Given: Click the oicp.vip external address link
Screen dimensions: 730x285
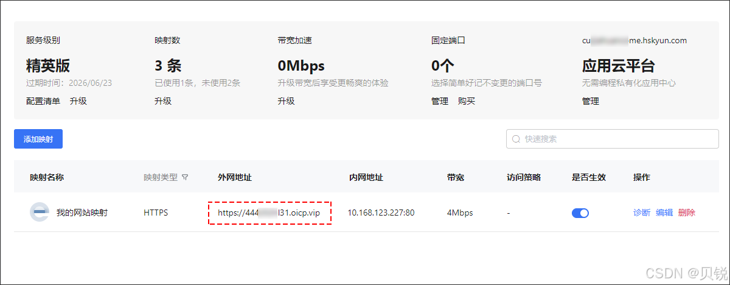Looking at the screenshot, I should click(x=269, y=213).
